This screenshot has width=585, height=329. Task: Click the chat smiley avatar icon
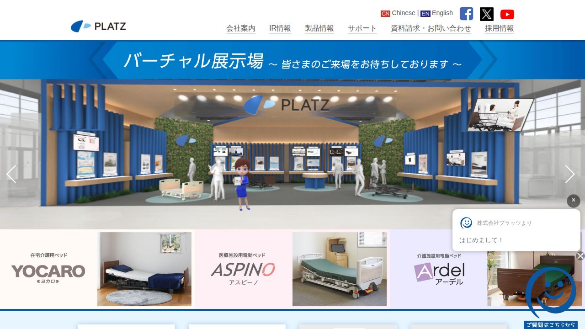(466, 223)
